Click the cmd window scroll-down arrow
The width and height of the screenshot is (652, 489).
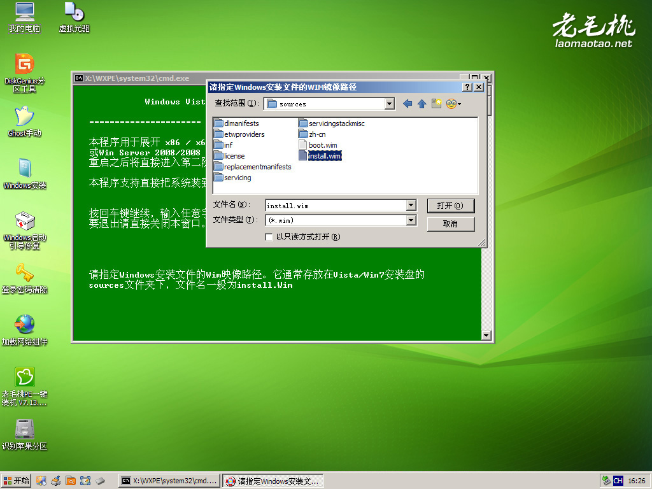486,335
